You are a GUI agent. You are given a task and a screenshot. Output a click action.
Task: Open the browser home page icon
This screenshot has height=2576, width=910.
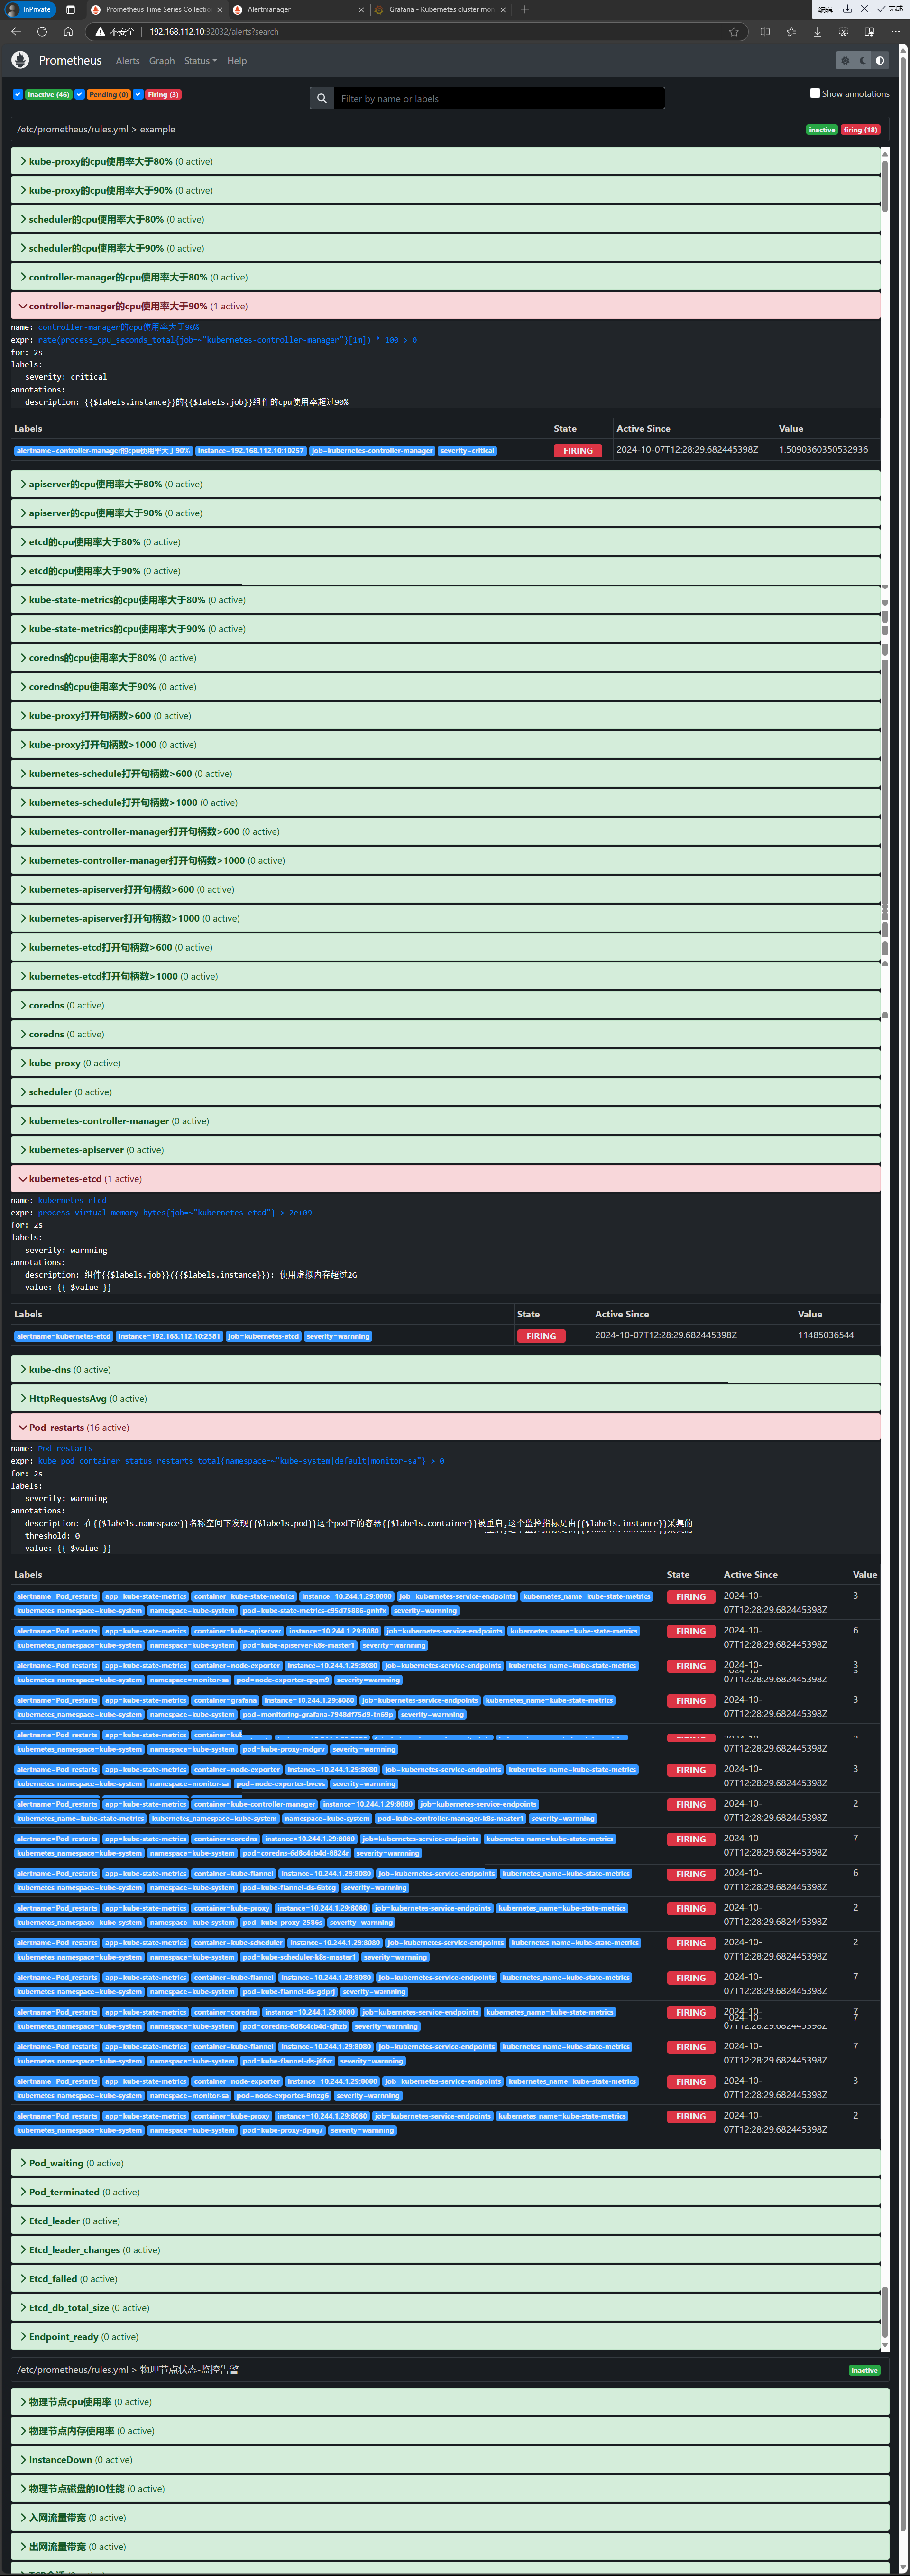(x=68, y=31)
